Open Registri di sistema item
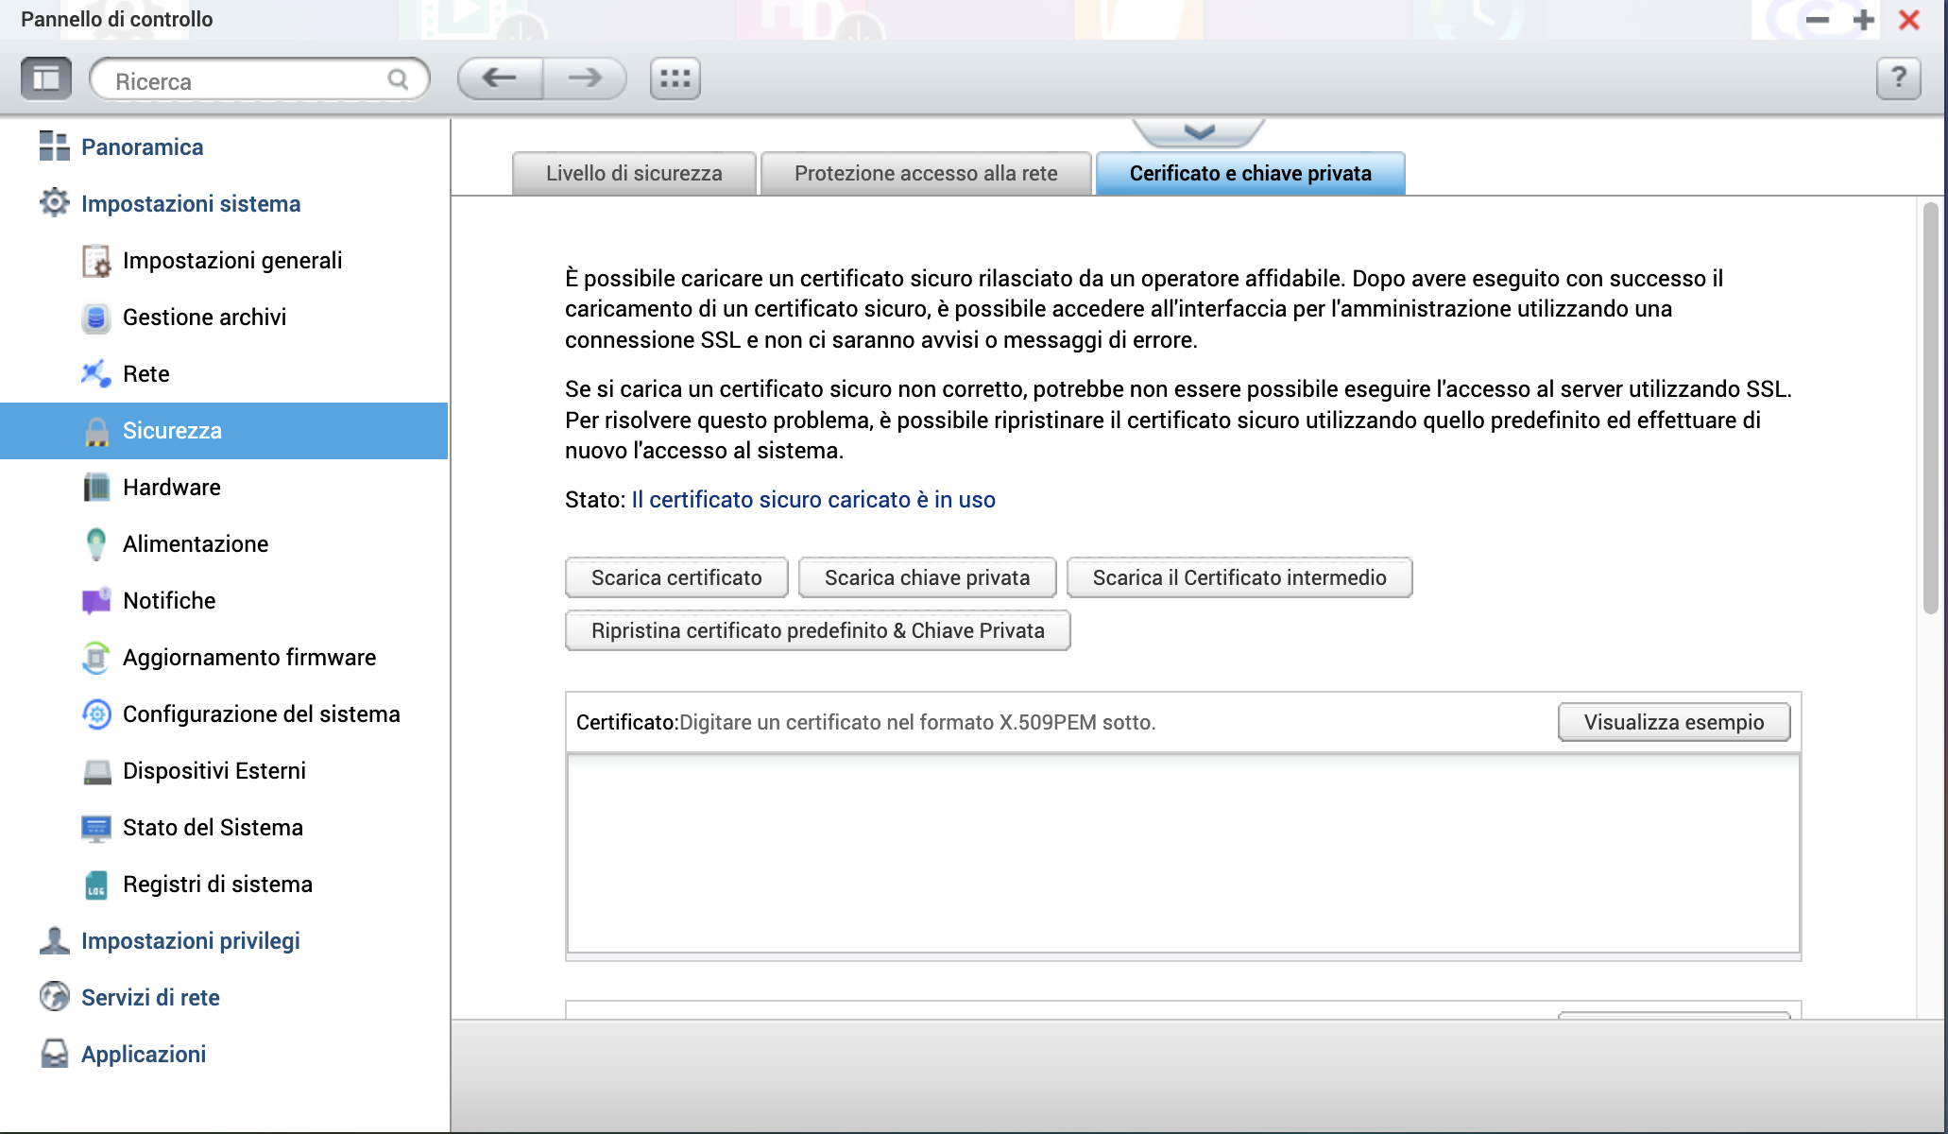Image resolution: width=1948 pixels, height=1134 pixels. (x=217, y=885)
